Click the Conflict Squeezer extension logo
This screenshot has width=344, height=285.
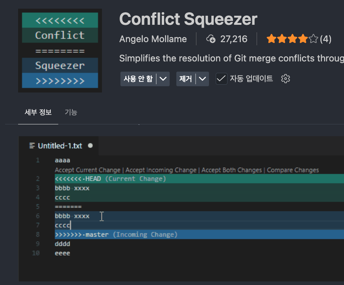[60, 51]
